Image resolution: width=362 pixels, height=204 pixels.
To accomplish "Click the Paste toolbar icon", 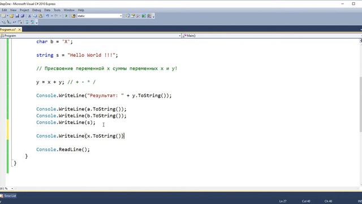I will click(40, 16).
